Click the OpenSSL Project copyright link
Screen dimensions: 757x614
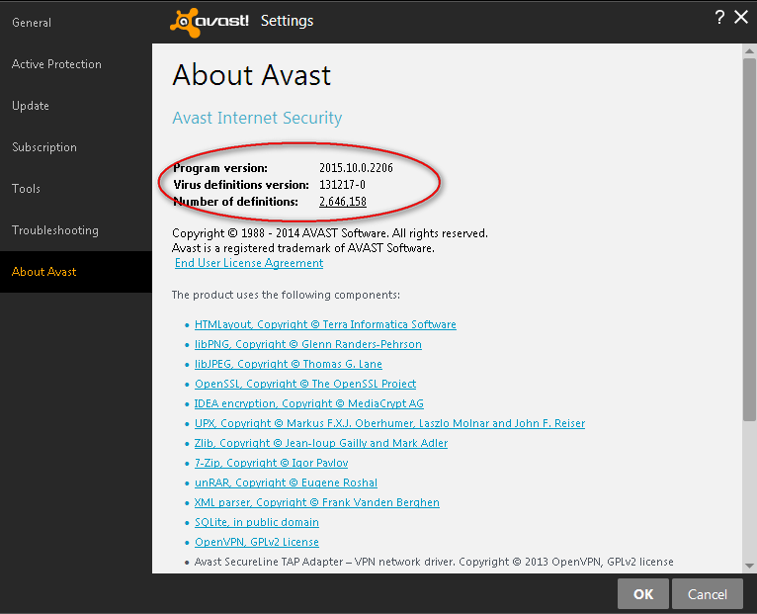coord(305,384)
